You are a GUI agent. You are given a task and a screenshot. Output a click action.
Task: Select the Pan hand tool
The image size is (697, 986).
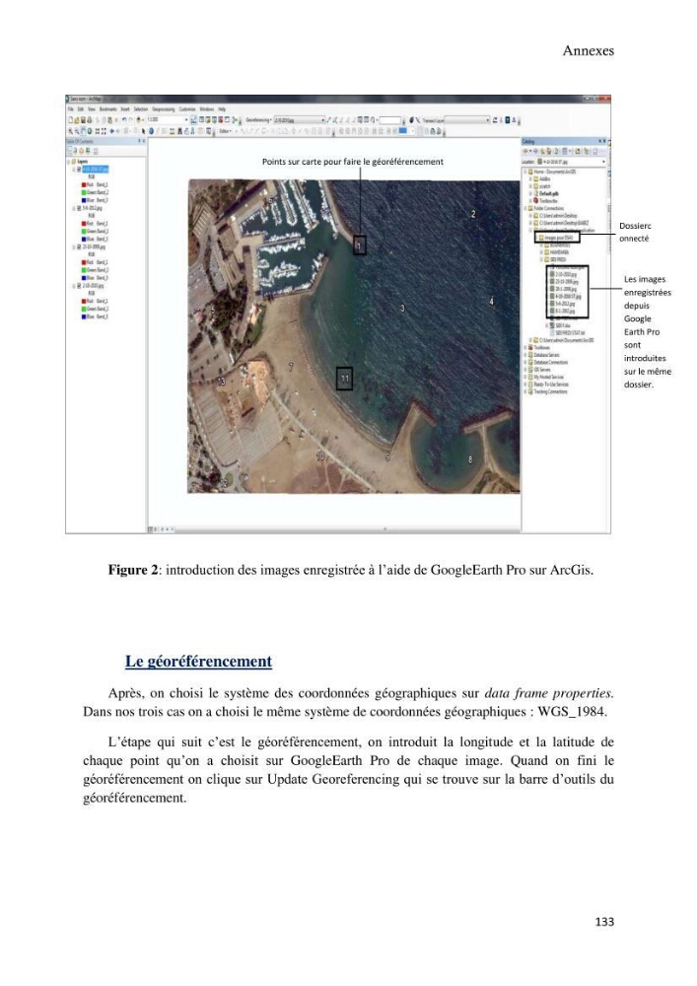click(x=83, y=131)
